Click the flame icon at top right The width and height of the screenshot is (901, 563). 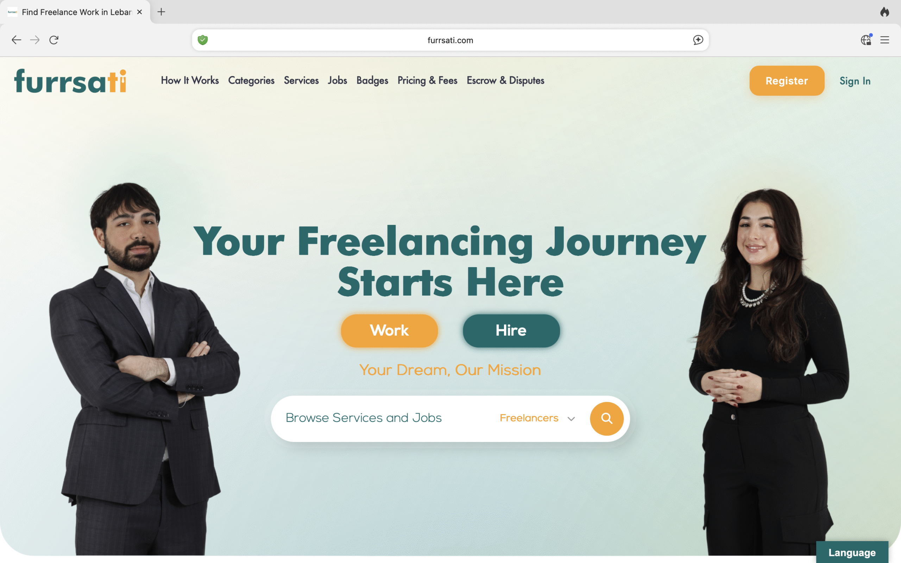pos(884,12)
